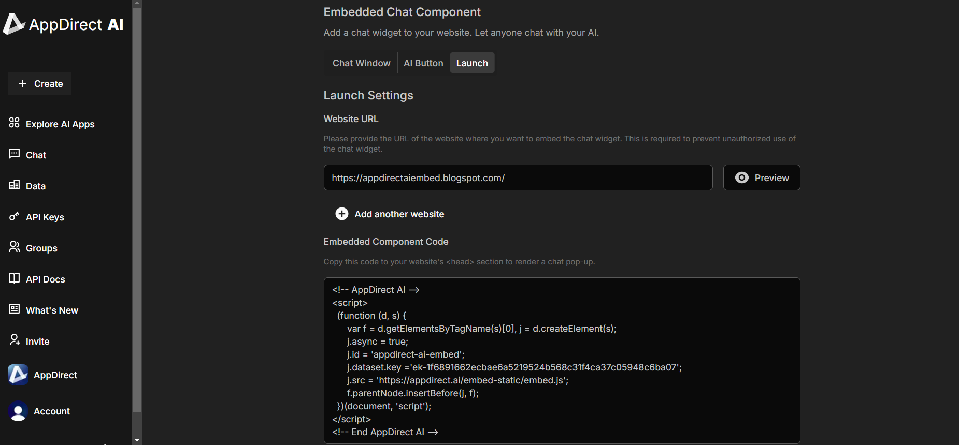Click the sidebar scrollbar down arrow
This screenshot has height=445, width=959.
(x=137, y=440)
